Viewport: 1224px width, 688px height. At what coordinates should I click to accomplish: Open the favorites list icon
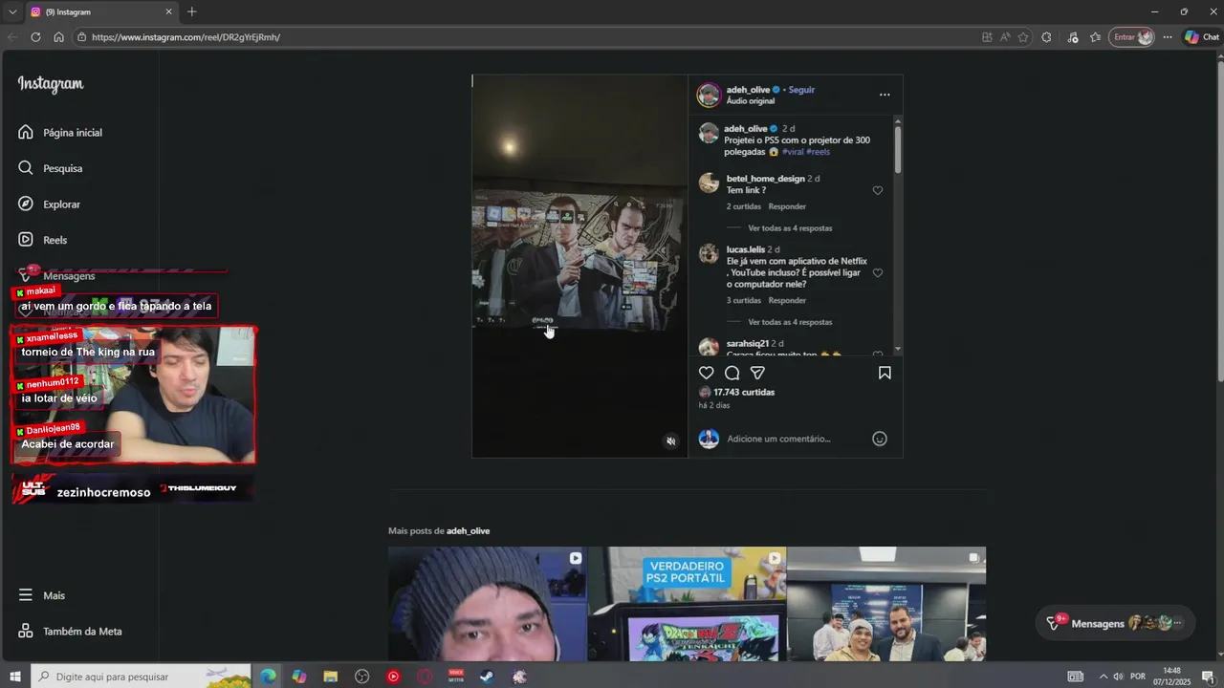[1095, 37]
